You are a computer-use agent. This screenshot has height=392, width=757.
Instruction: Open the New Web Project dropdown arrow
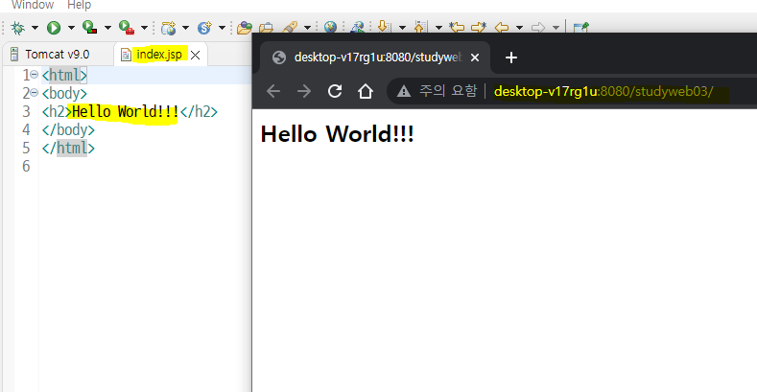[x=185, y=28]
